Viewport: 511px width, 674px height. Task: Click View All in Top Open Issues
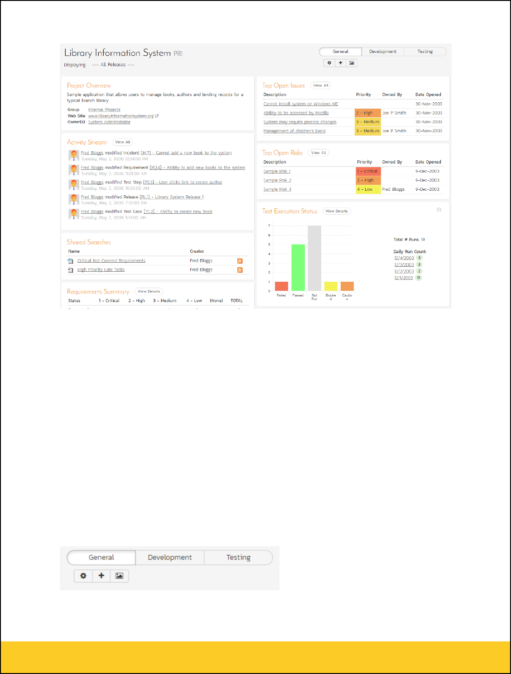tap(321, 85)
